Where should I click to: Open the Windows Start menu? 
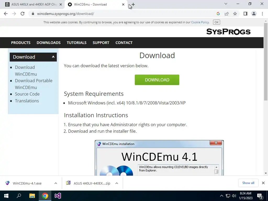(6, 196)
